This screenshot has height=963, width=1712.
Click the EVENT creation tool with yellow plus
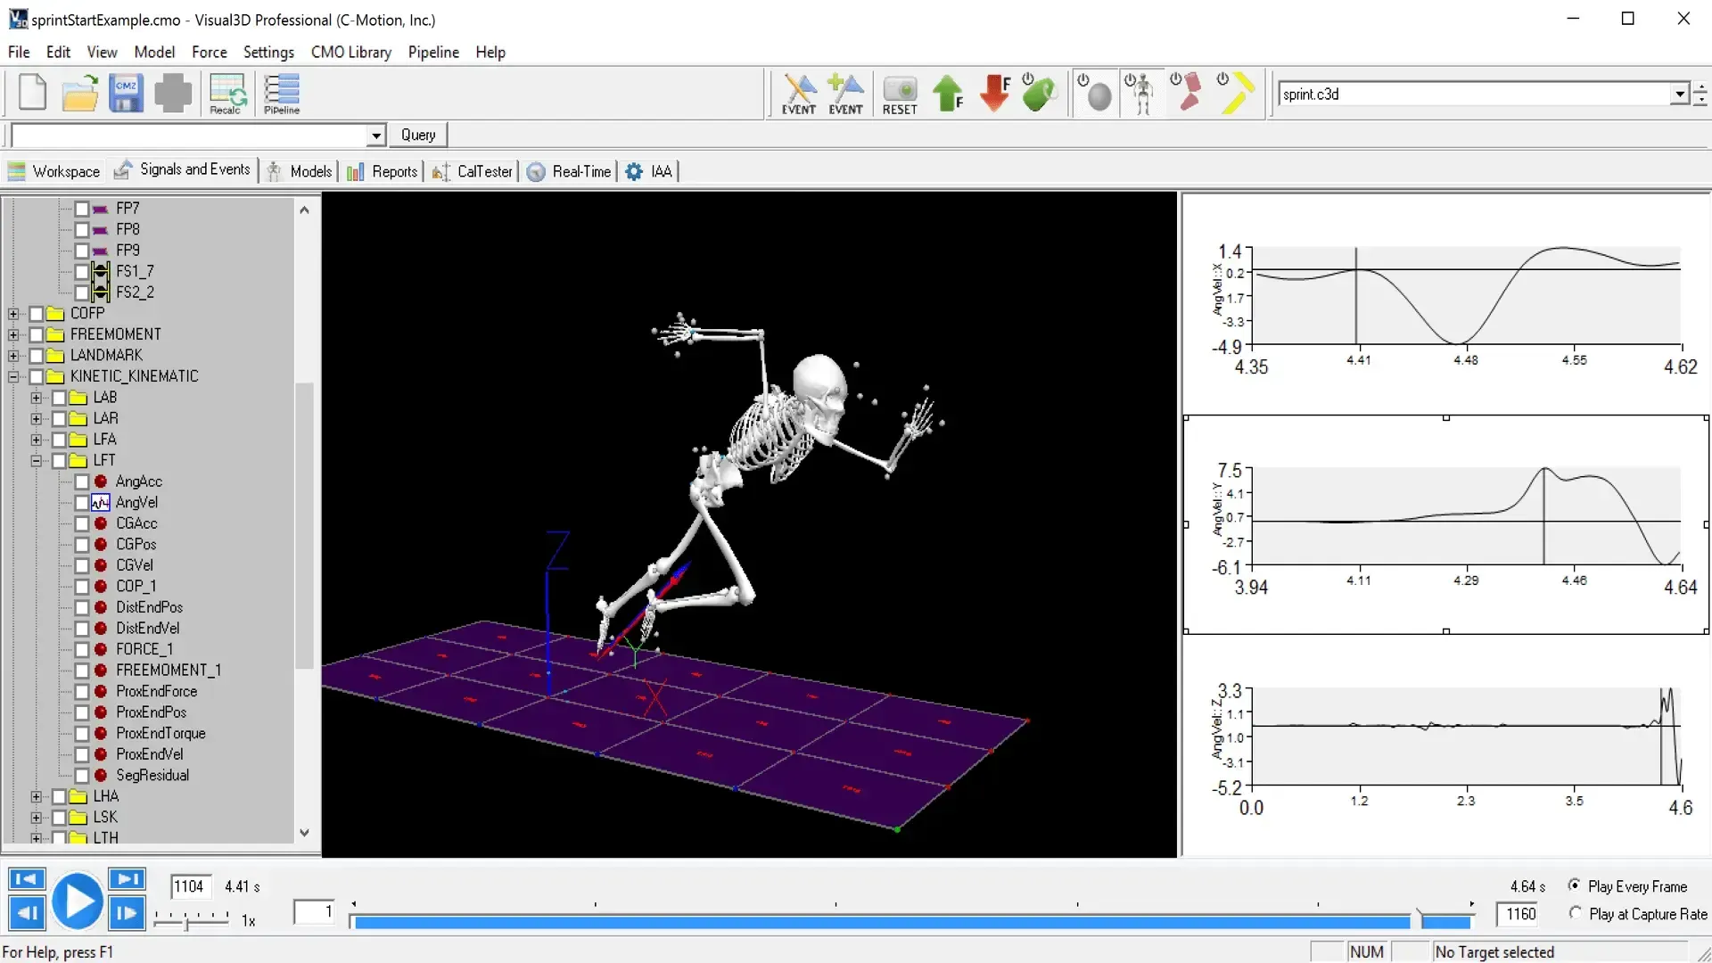[845, 94]
